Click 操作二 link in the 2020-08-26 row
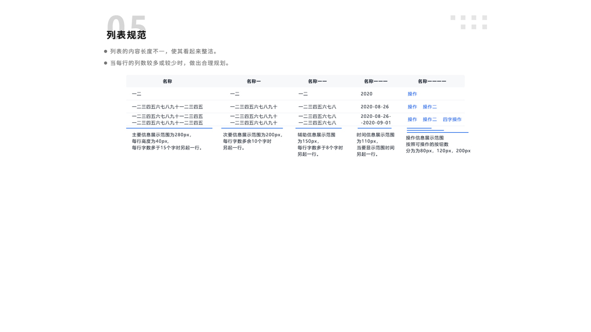This screenshot has height=332, width=591. (x=430, y=107)
